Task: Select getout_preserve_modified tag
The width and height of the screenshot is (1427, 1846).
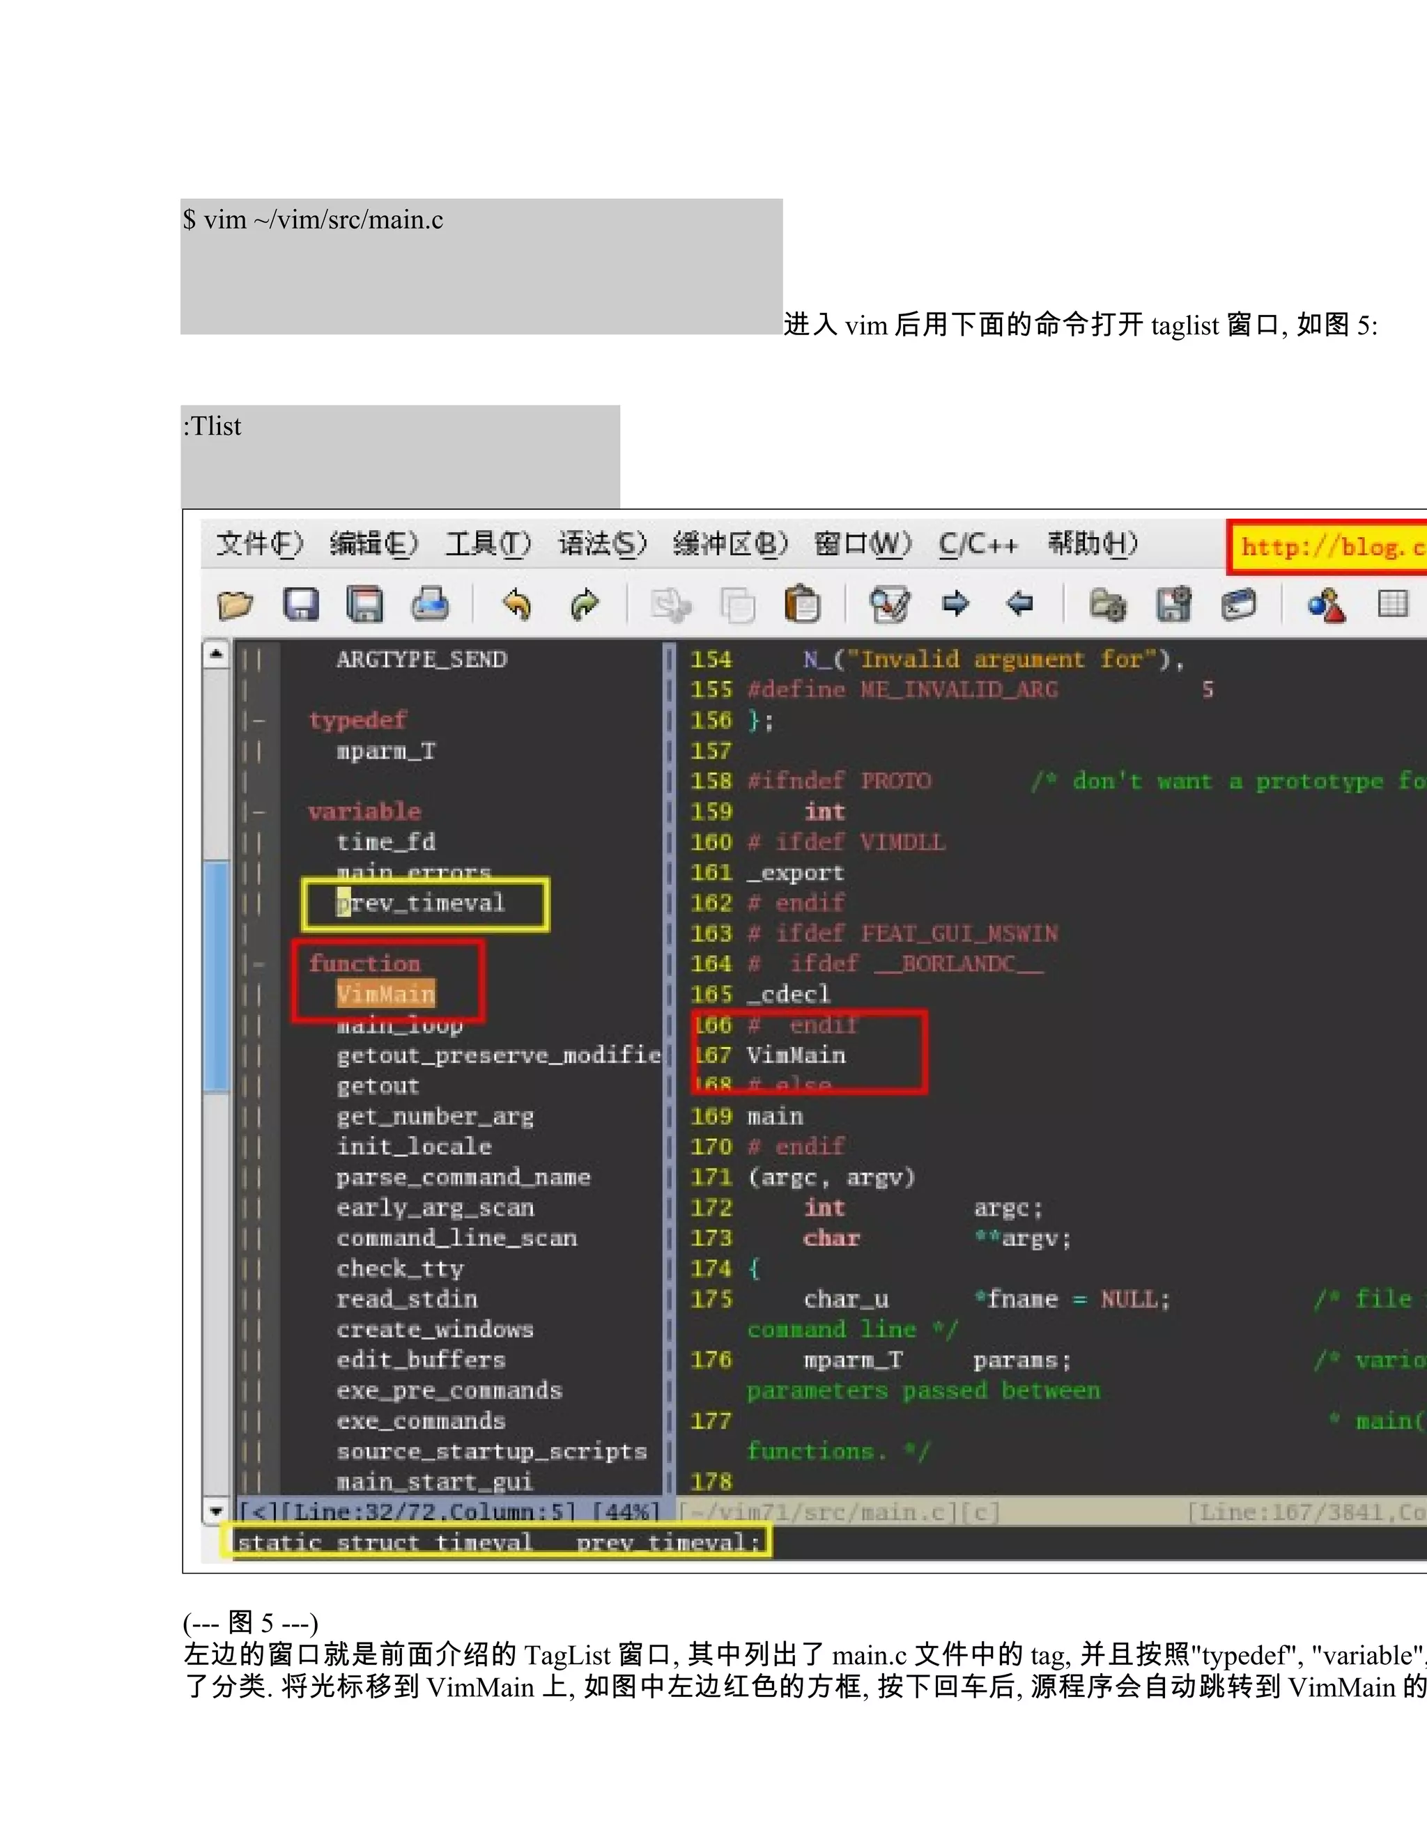Action: [x=499, y=1055]
